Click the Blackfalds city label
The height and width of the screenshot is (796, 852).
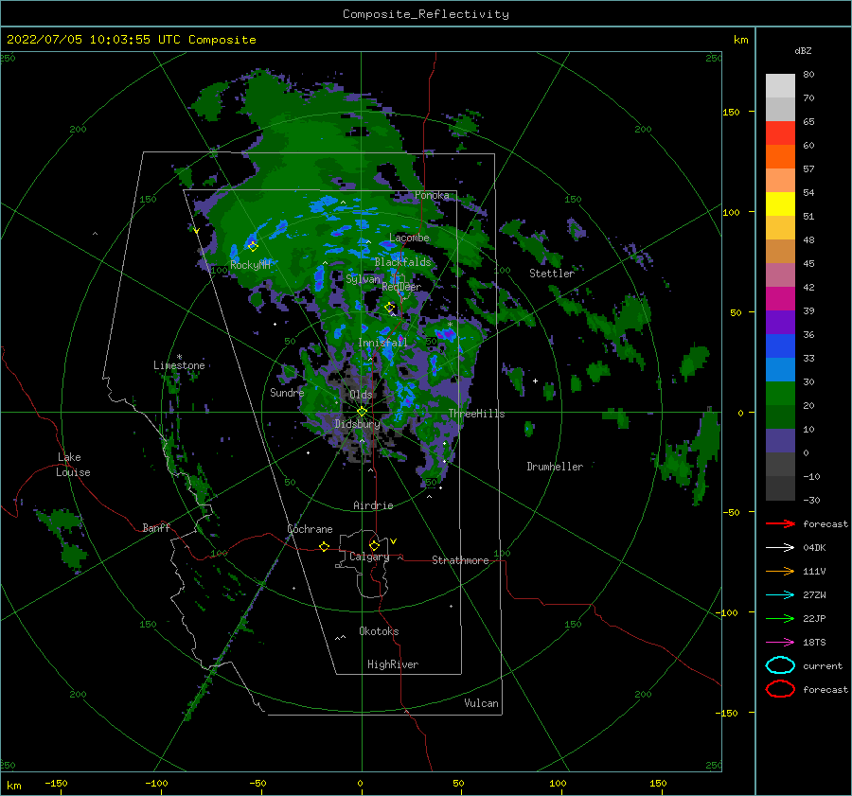tap(402, 262)
